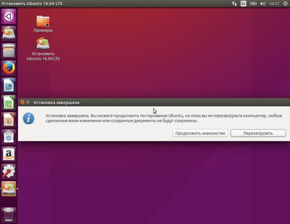The image size is (290, 224).
Task: Launch LibreOffice Calc spreadsheet
Action: pos(9,102)
